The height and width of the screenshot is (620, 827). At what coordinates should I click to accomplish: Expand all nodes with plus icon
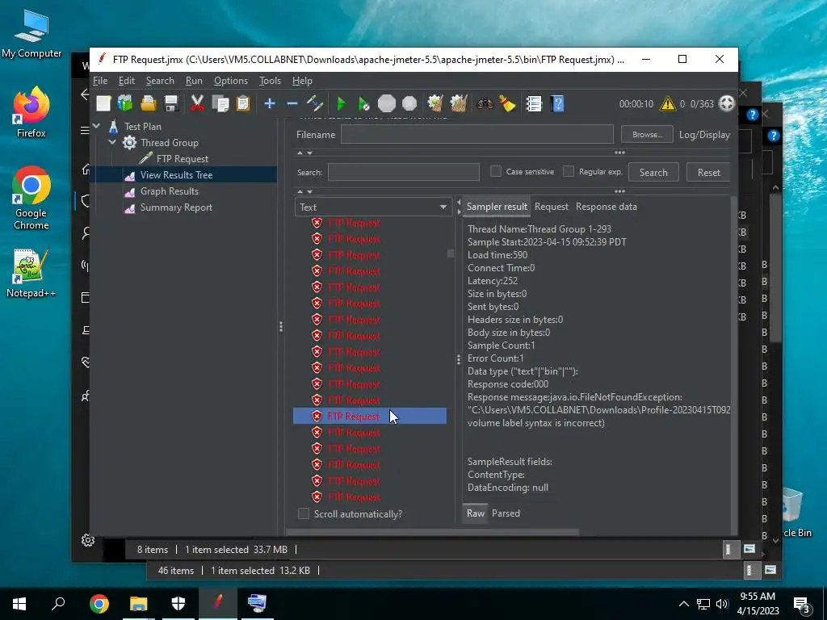click(x=270, y=103)
